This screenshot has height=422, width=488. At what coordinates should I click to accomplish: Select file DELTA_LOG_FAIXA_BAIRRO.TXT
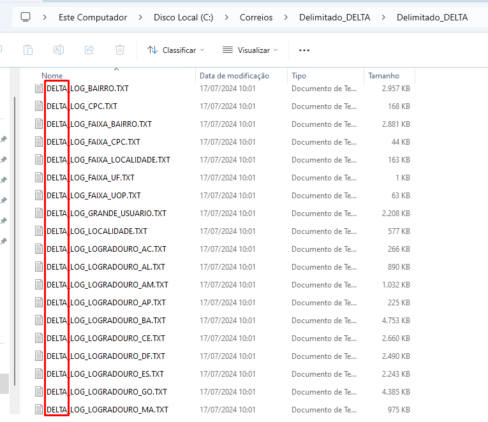(99, 124)
